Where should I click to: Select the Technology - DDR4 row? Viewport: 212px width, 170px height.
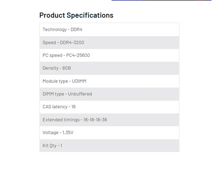click(109, 29)
